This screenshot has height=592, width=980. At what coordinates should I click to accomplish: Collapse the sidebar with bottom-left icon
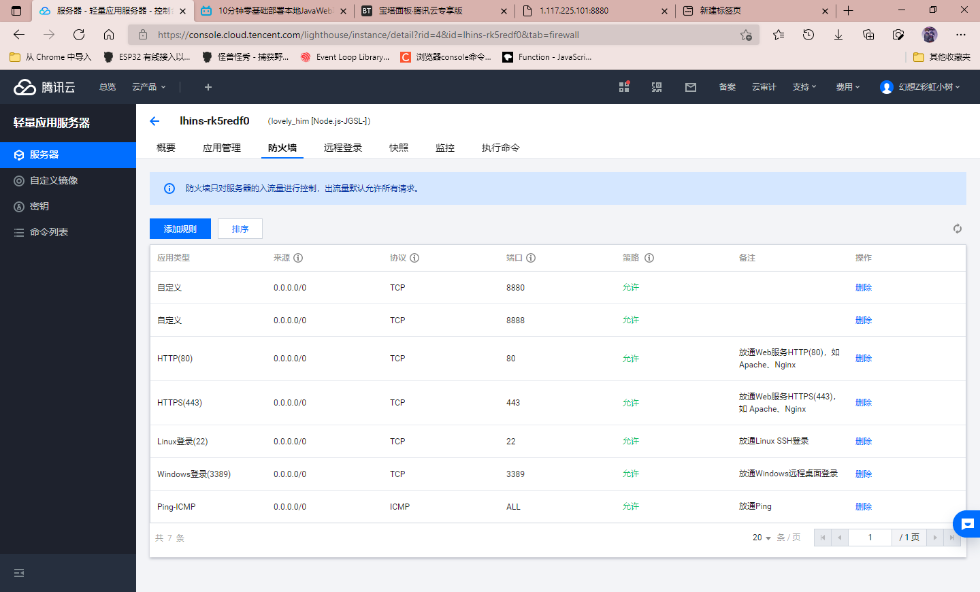19,573
